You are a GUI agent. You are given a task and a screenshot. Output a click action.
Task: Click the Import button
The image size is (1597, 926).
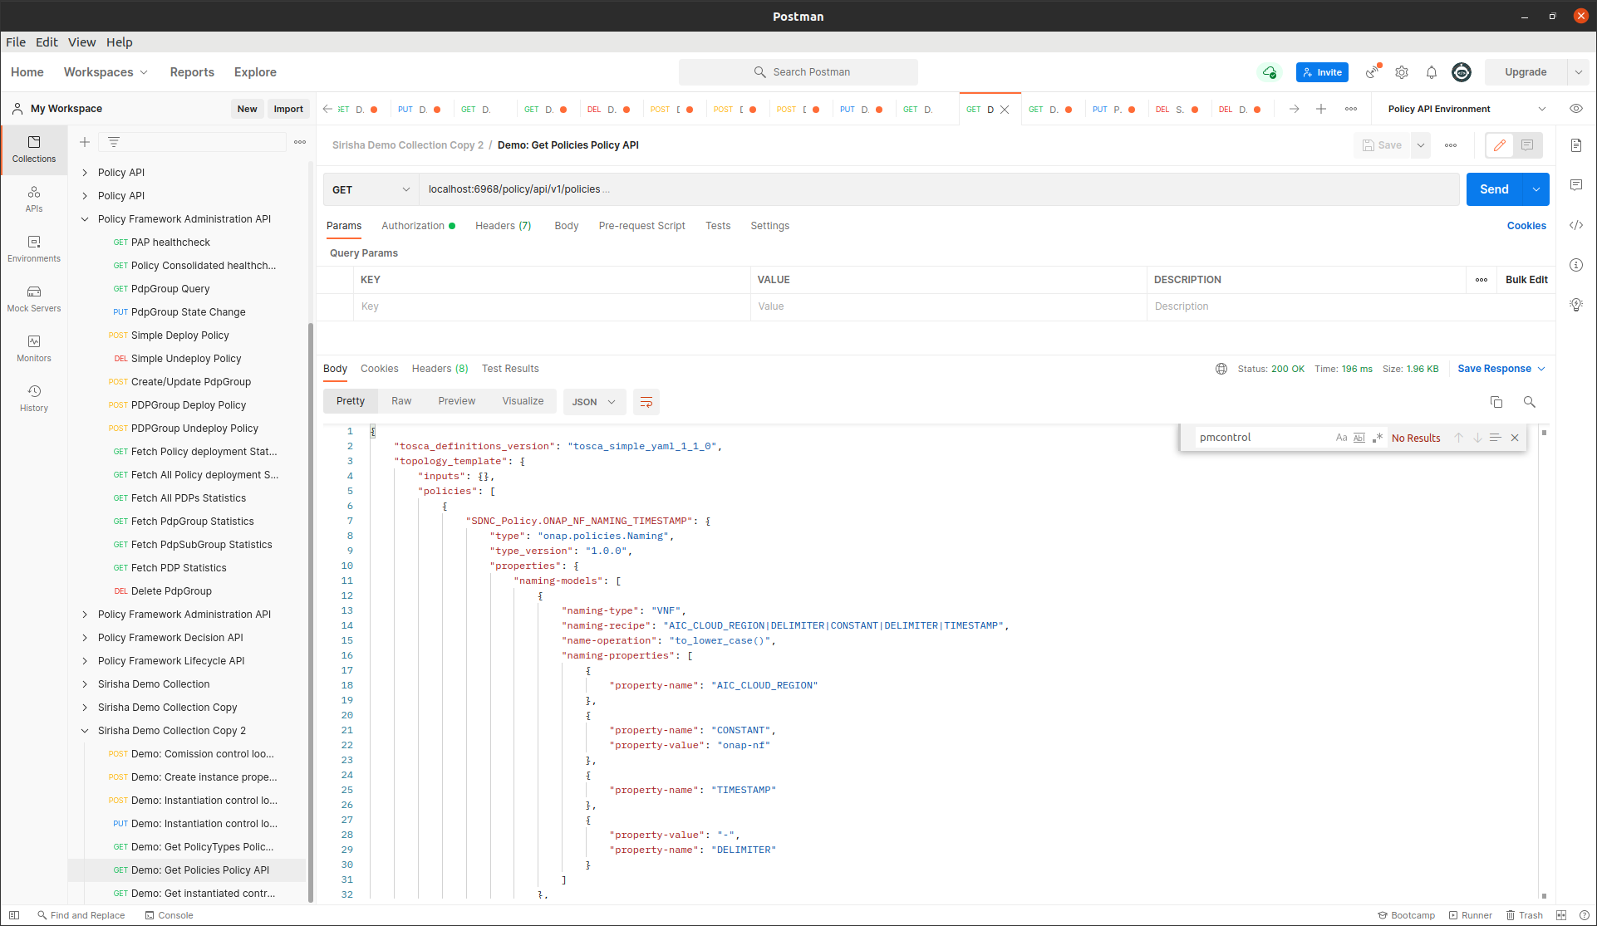click(x=288, y=109)
